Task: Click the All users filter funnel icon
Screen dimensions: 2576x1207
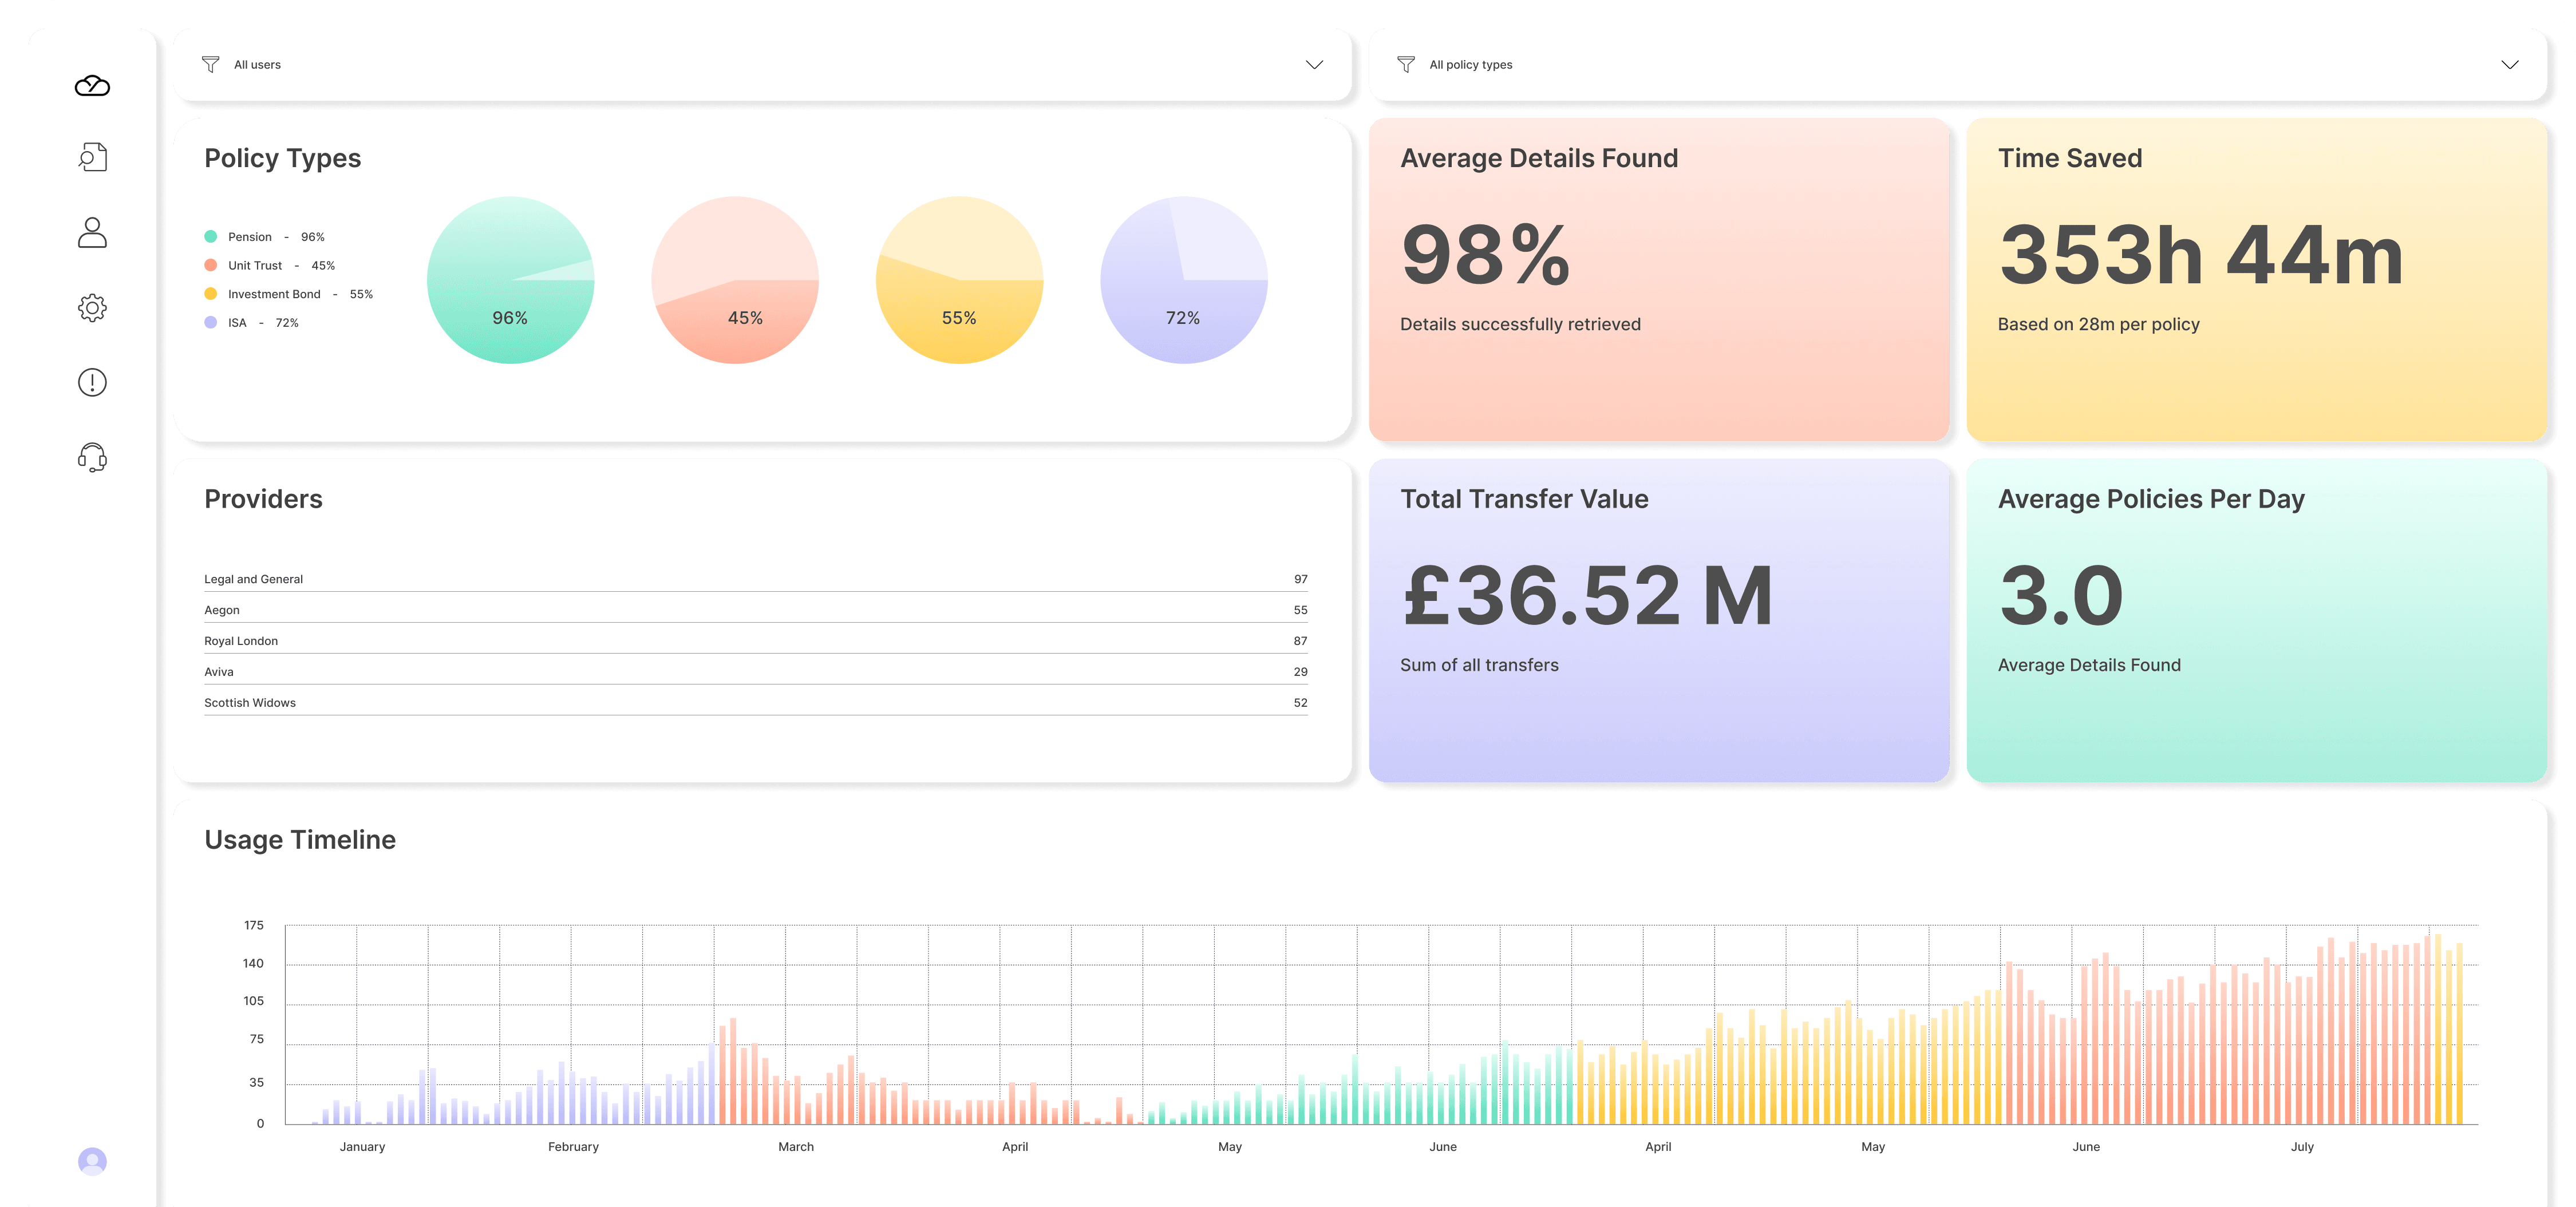Action: (210, 65)
